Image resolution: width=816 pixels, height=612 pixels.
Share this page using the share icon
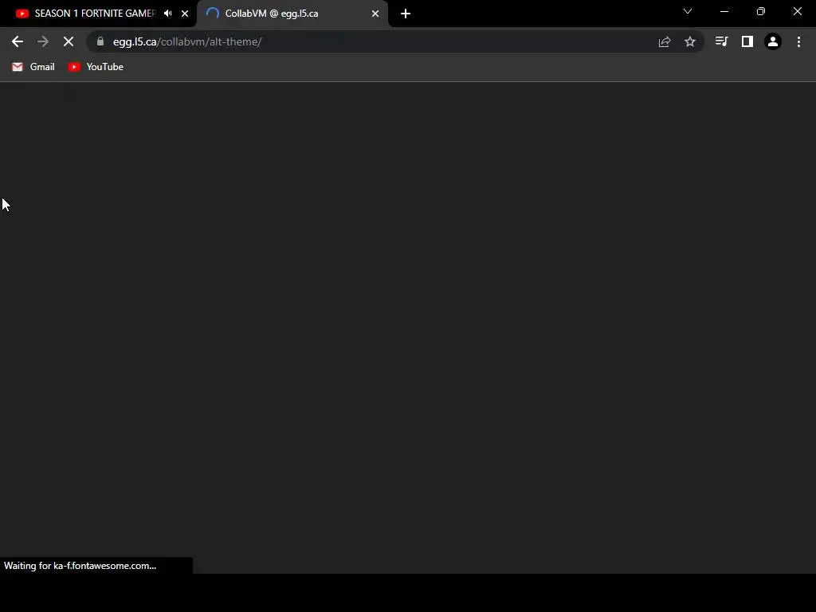[665, 41]
